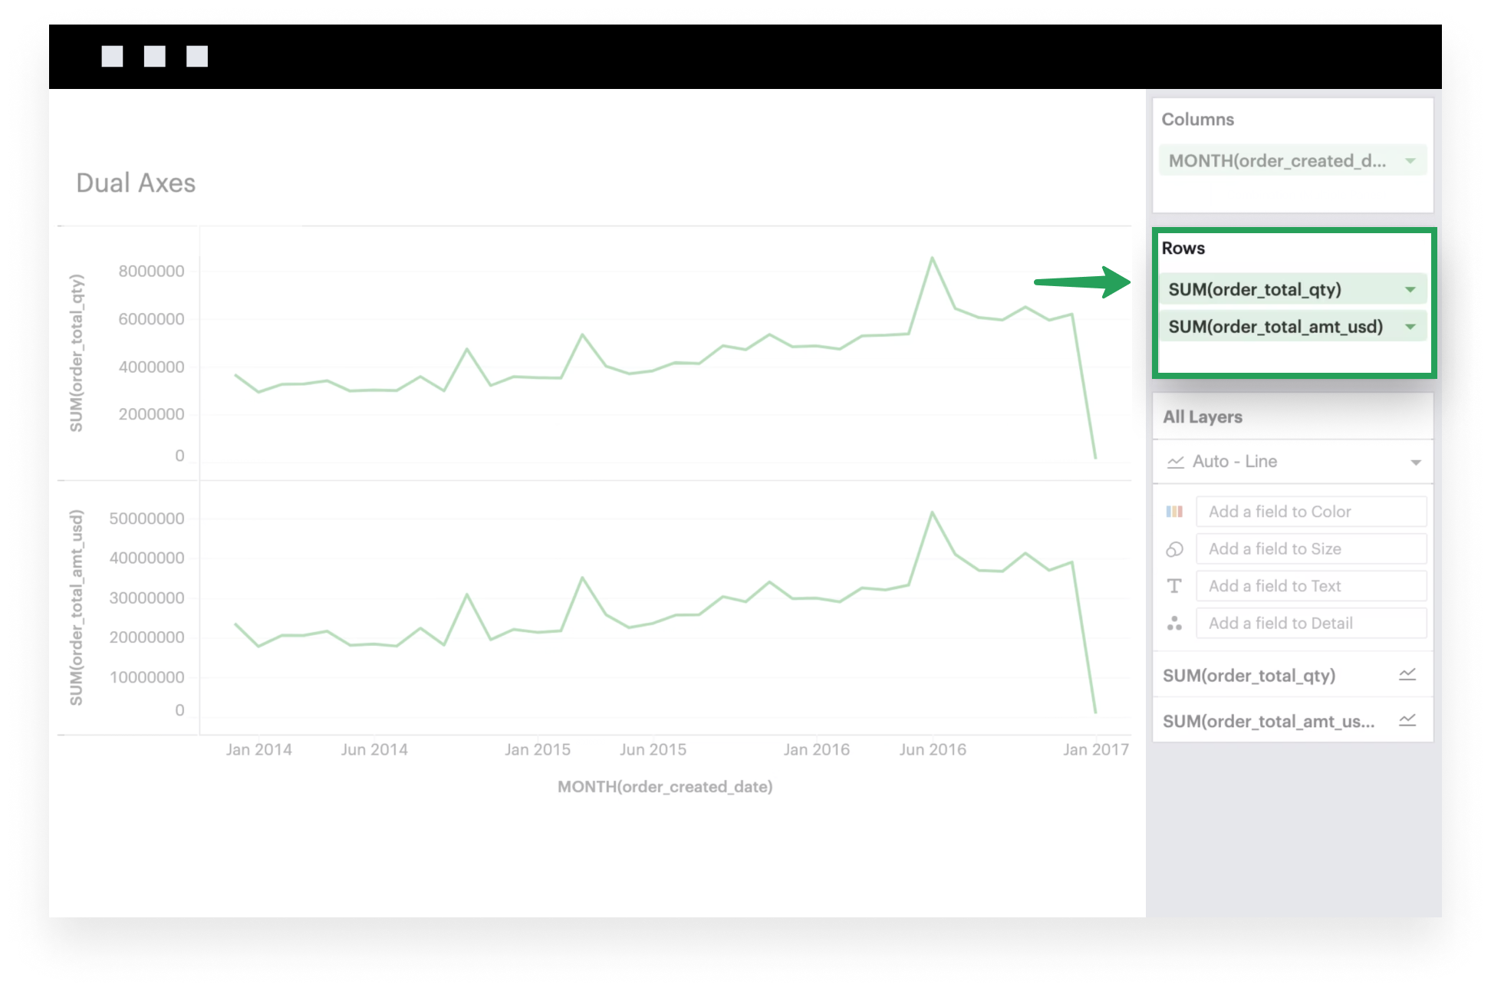Click the first white square in title bar
1491x991 pixels.
point(112,56)
